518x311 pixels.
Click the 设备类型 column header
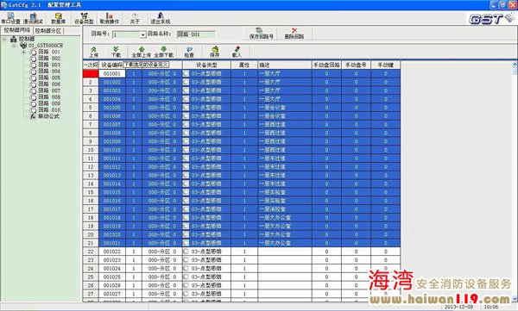click(x=206, y=65)
